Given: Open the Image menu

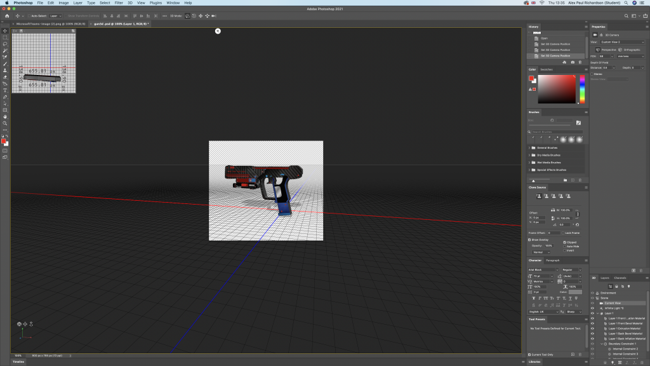Looking at the screenshot, I should [x=63, y=3].
